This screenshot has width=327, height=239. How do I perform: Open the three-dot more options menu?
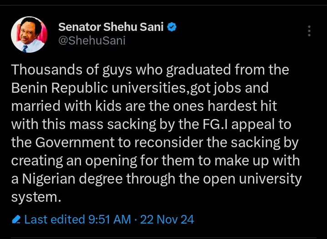pos(309,31)
